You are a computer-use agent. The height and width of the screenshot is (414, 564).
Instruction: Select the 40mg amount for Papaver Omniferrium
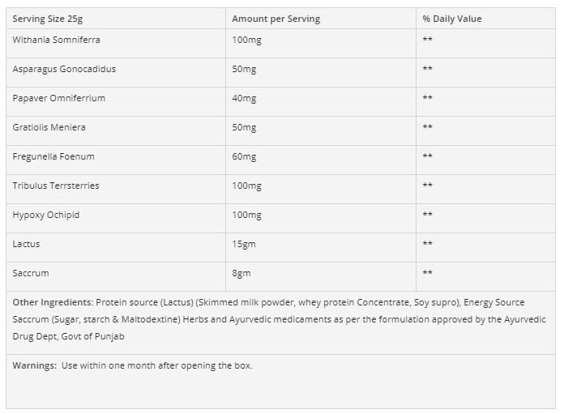244,98
